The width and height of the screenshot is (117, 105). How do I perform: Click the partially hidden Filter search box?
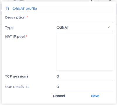[x=44, y=1]
